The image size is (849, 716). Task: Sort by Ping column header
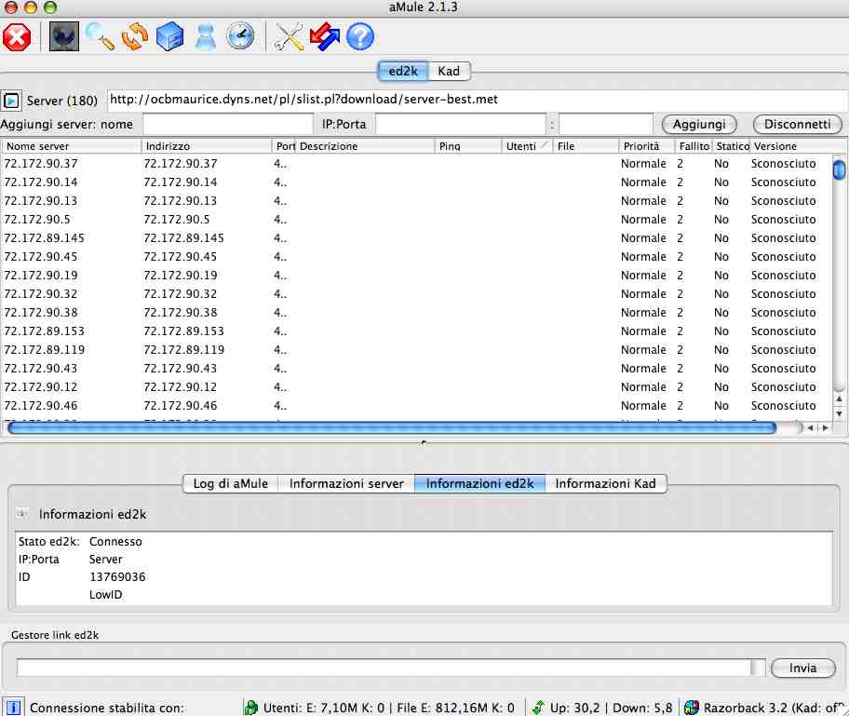point(468,146)
